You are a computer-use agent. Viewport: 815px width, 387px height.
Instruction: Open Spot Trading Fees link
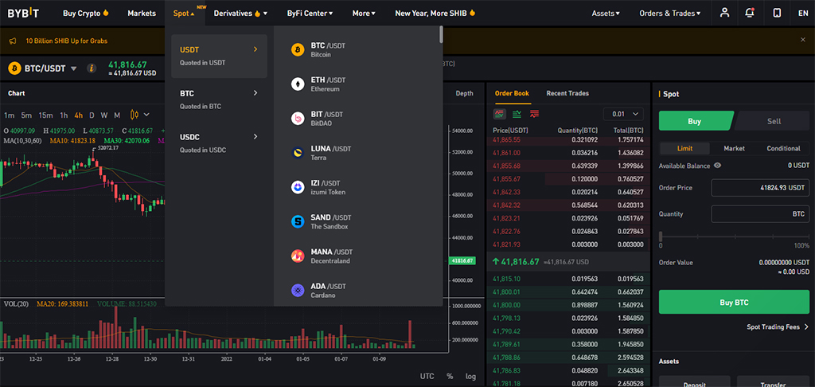click(x=778, y=326)
